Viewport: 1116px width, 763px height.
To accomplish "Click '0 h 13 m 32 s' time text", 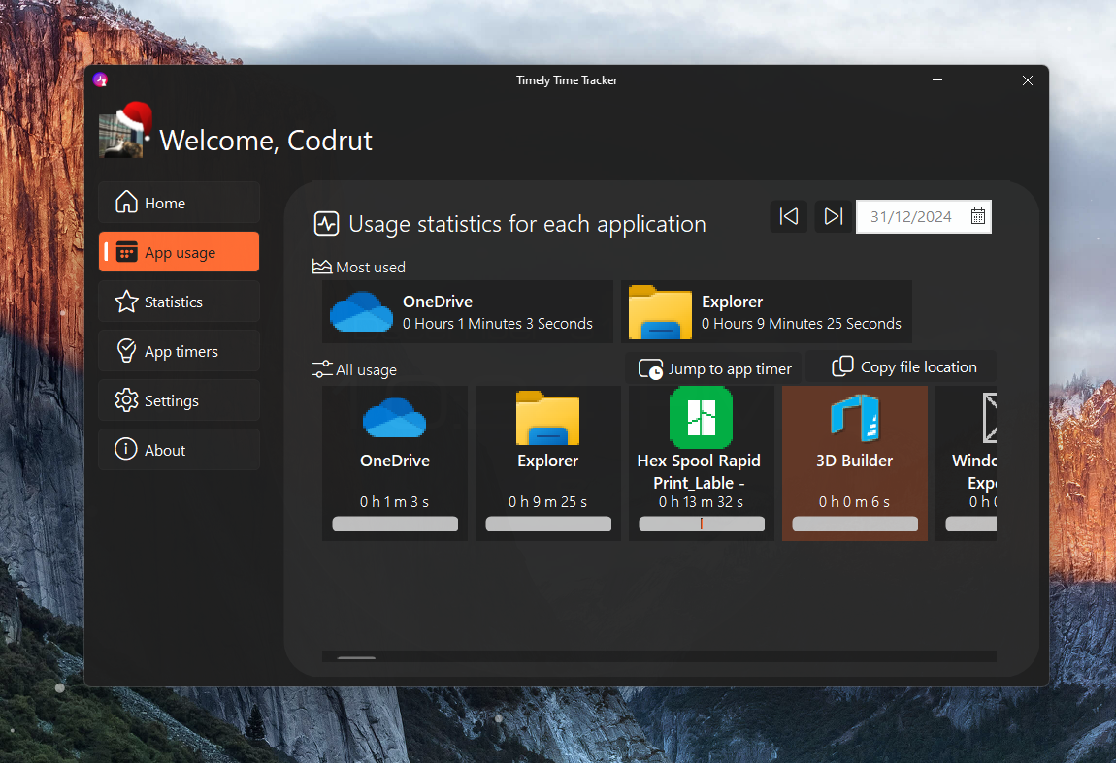I will coord(701,502).
